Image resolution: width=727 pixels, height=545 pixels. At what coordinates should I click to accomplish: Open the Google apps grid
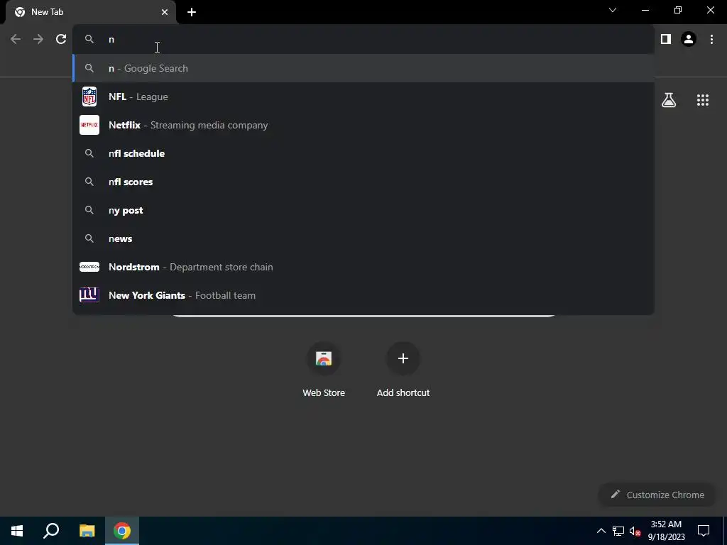click(x=702, y=100)
